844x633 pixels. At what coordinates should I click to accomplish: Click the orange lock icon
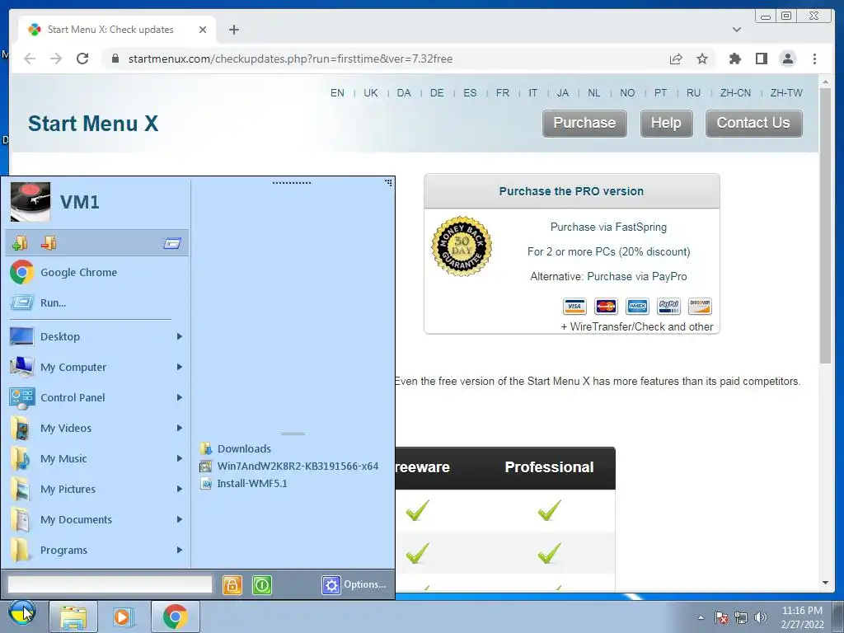(x=232, y=585)
